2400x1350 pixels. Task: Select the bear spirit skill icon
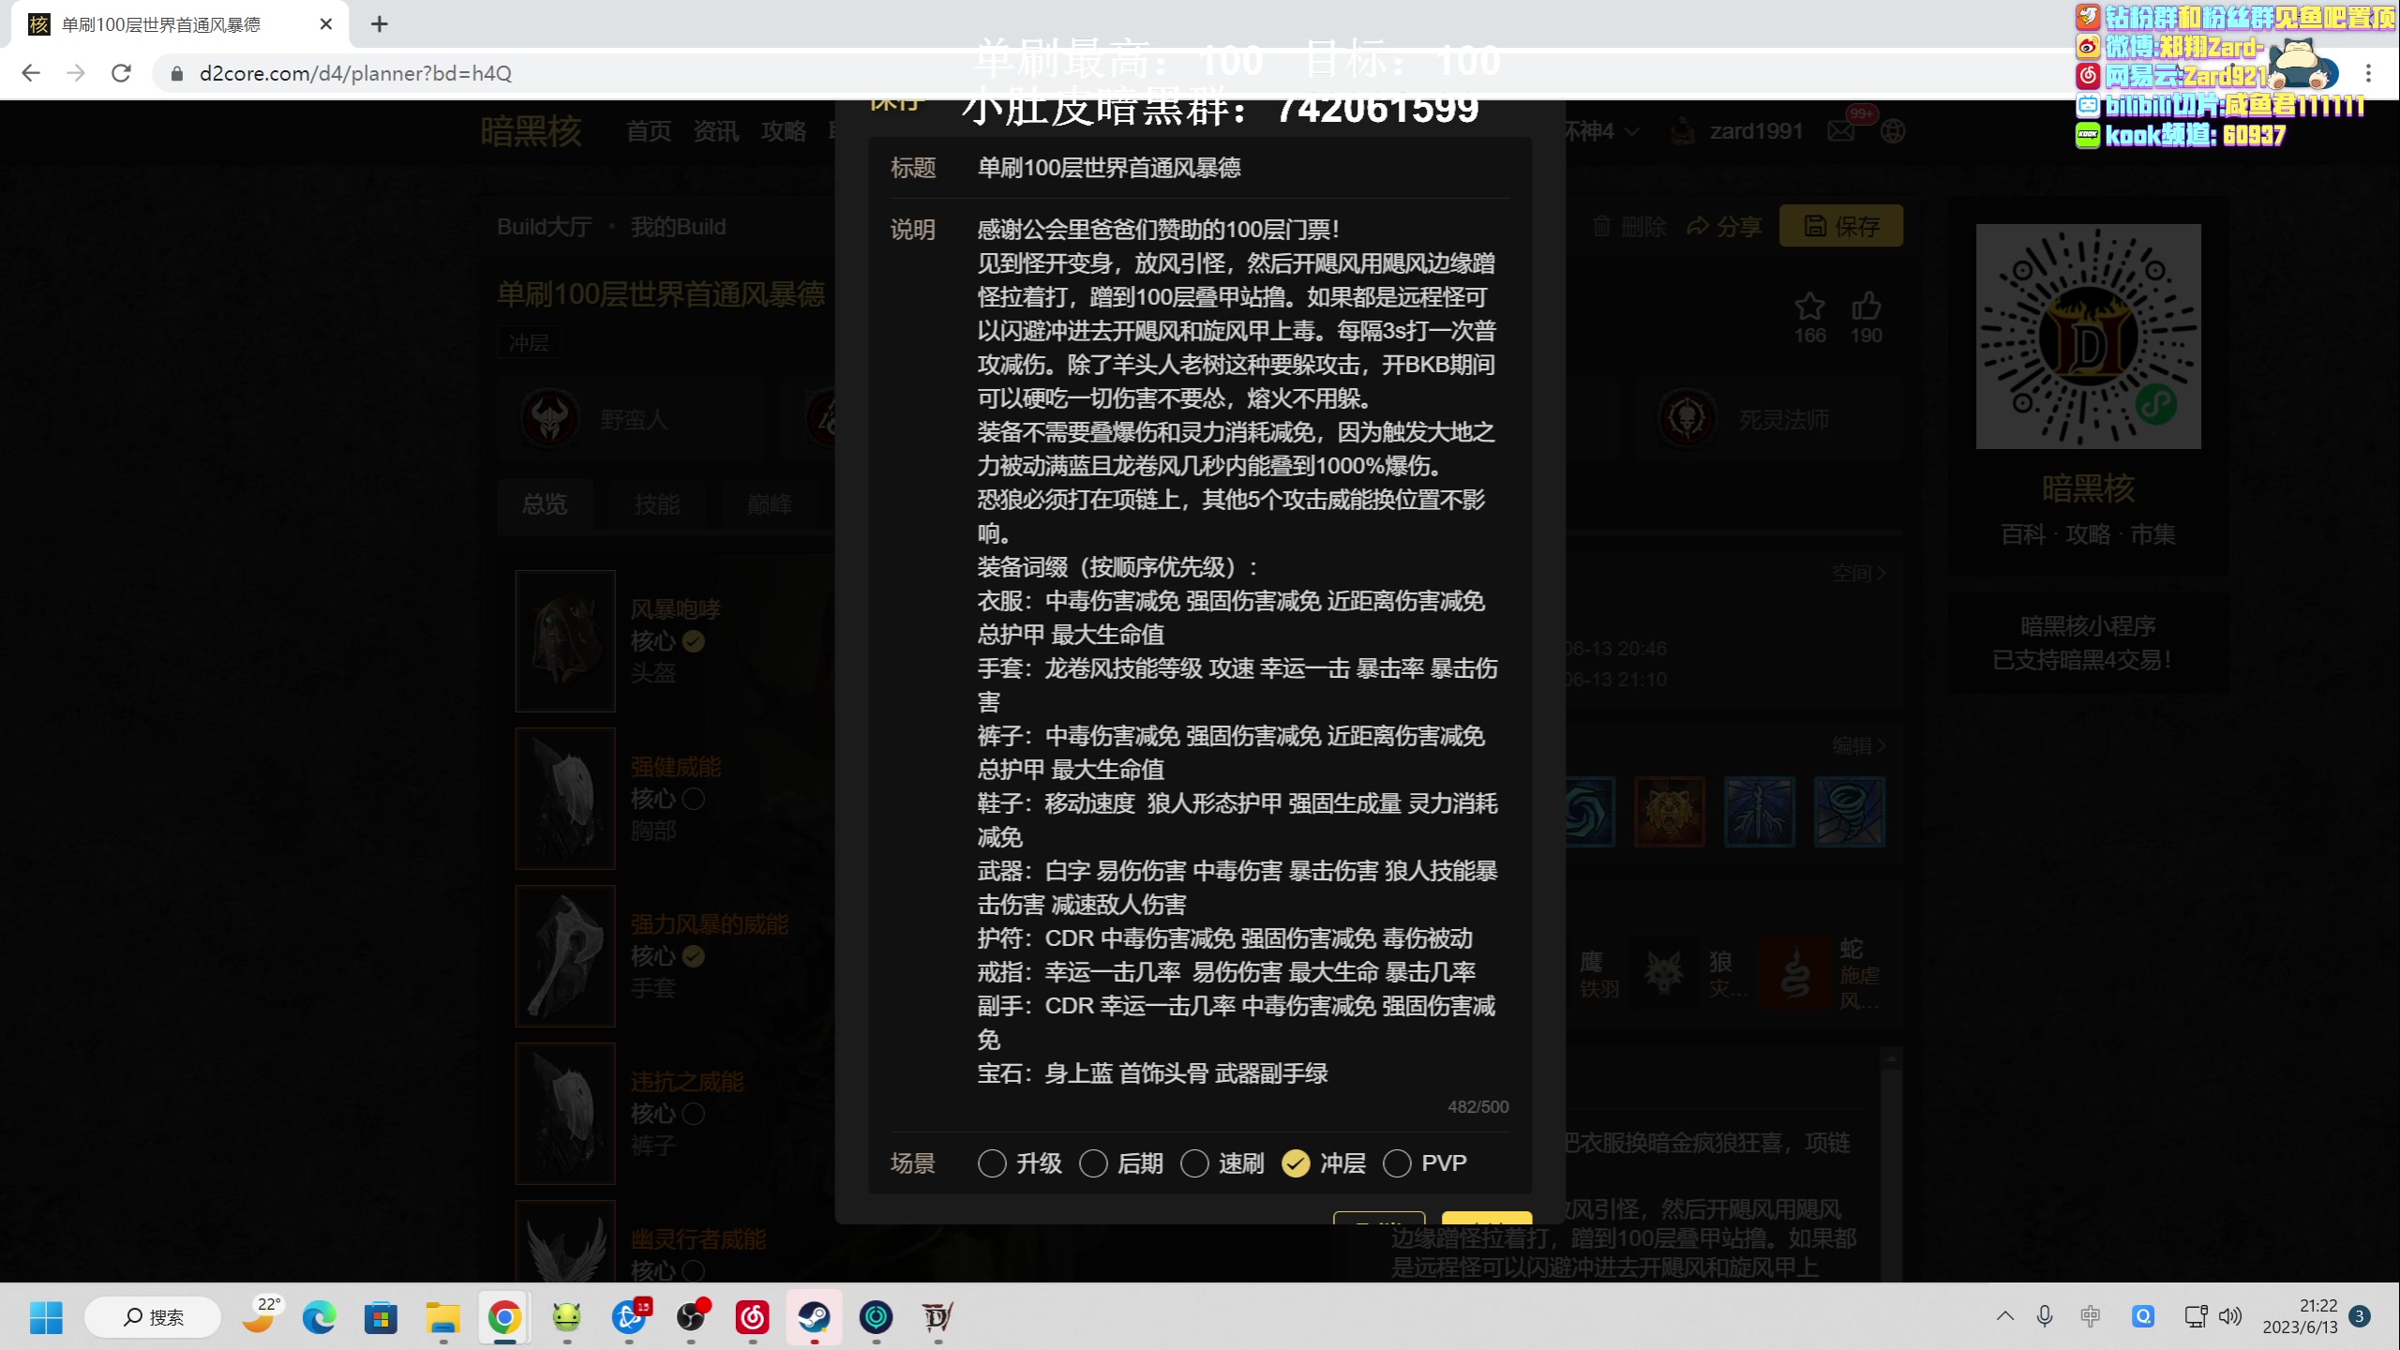coord(1670,811)
